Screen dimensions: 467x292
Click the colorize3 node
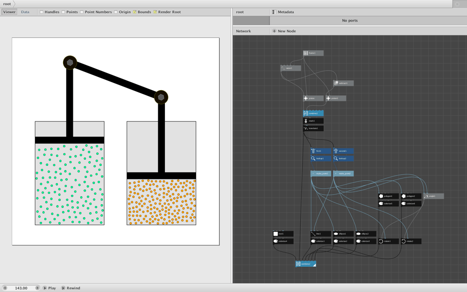click(366, 242)
